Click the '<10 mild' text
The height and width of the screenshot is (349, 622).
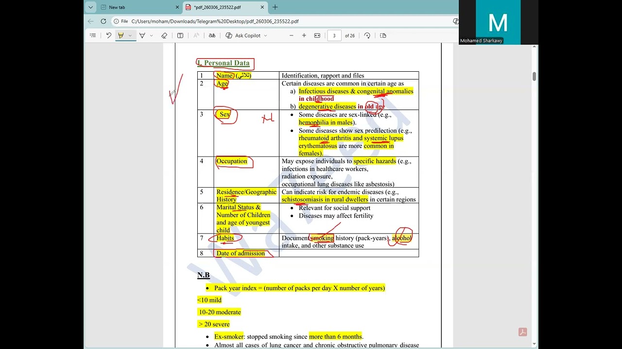click(209, 300)
